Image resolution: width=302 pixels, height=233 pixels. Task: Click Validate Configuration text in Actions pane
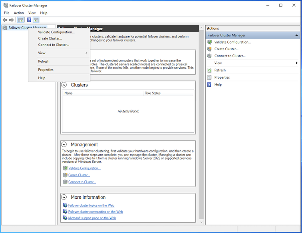(x=232, y=42)
